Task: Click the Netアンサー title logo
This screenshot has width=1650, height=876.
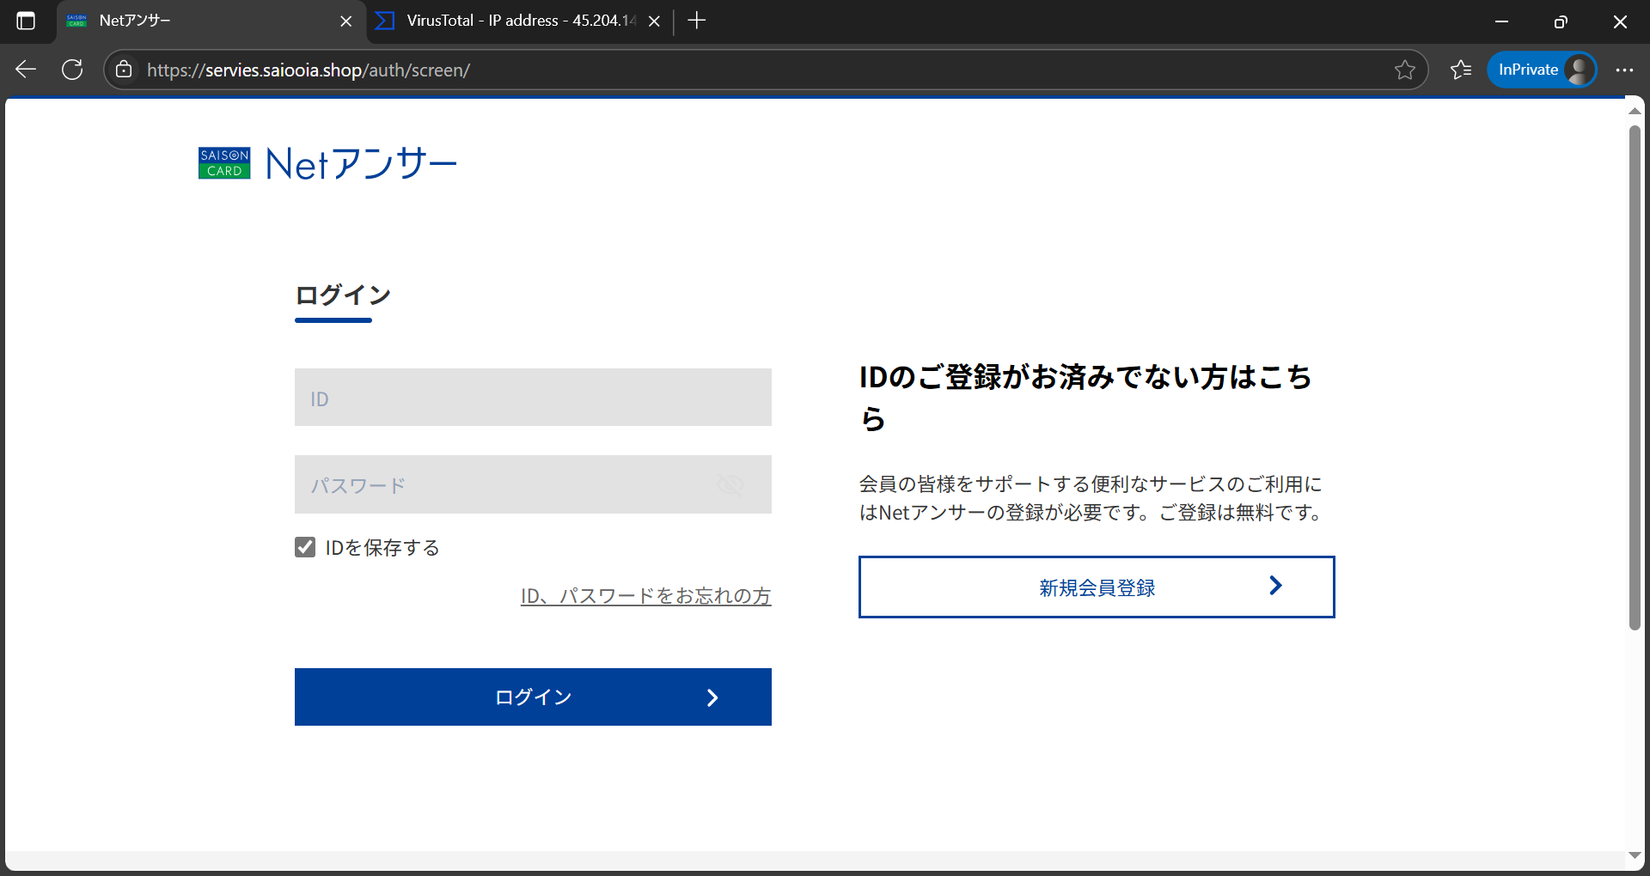Action: click(x=361, y=163)
